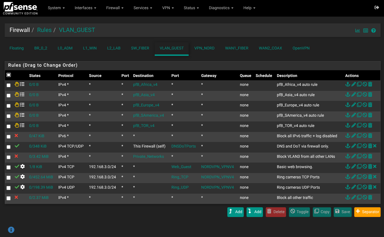Click Add rule to top button

tap(235, 212)
